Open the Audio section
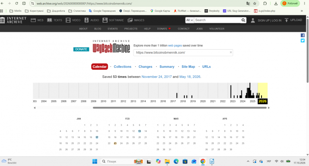The width and height of the screenshot is (309, 166). (x=92, y=20)
